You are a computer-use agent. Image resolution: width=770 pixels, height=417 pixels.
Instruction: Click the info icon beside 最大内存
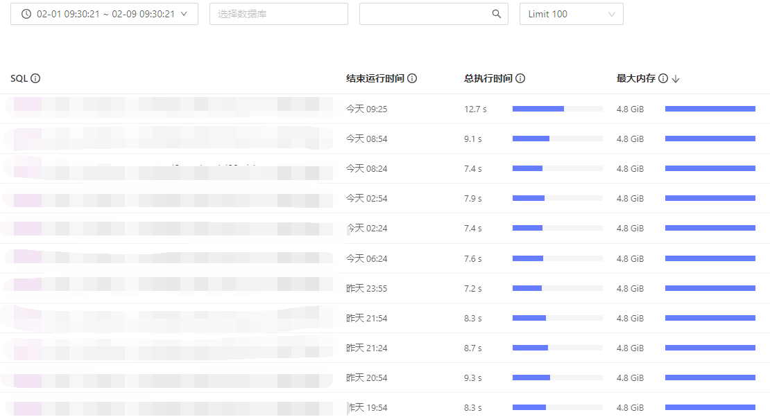click(663, 78)
